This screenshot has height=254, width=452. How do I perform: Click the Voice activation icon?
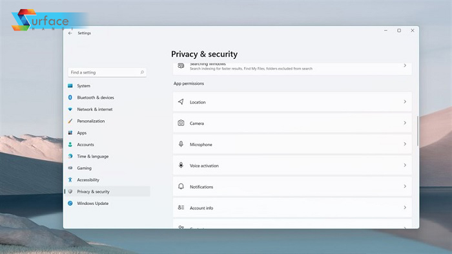181,165
